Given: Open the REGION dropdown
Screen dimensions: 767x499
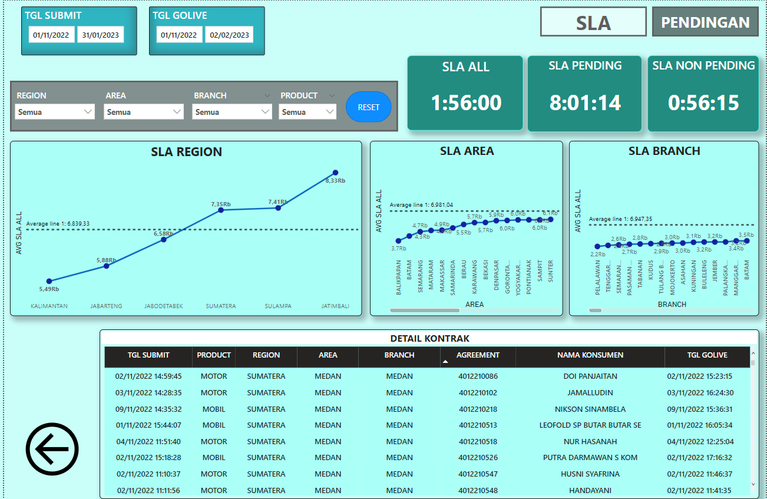Looking at the screenshot, I should [x=54, y=112].
